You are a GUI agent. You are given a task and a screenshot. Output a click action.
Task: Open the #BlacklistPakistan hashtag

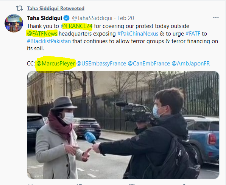pyautogui.click(x=49, y=41)
